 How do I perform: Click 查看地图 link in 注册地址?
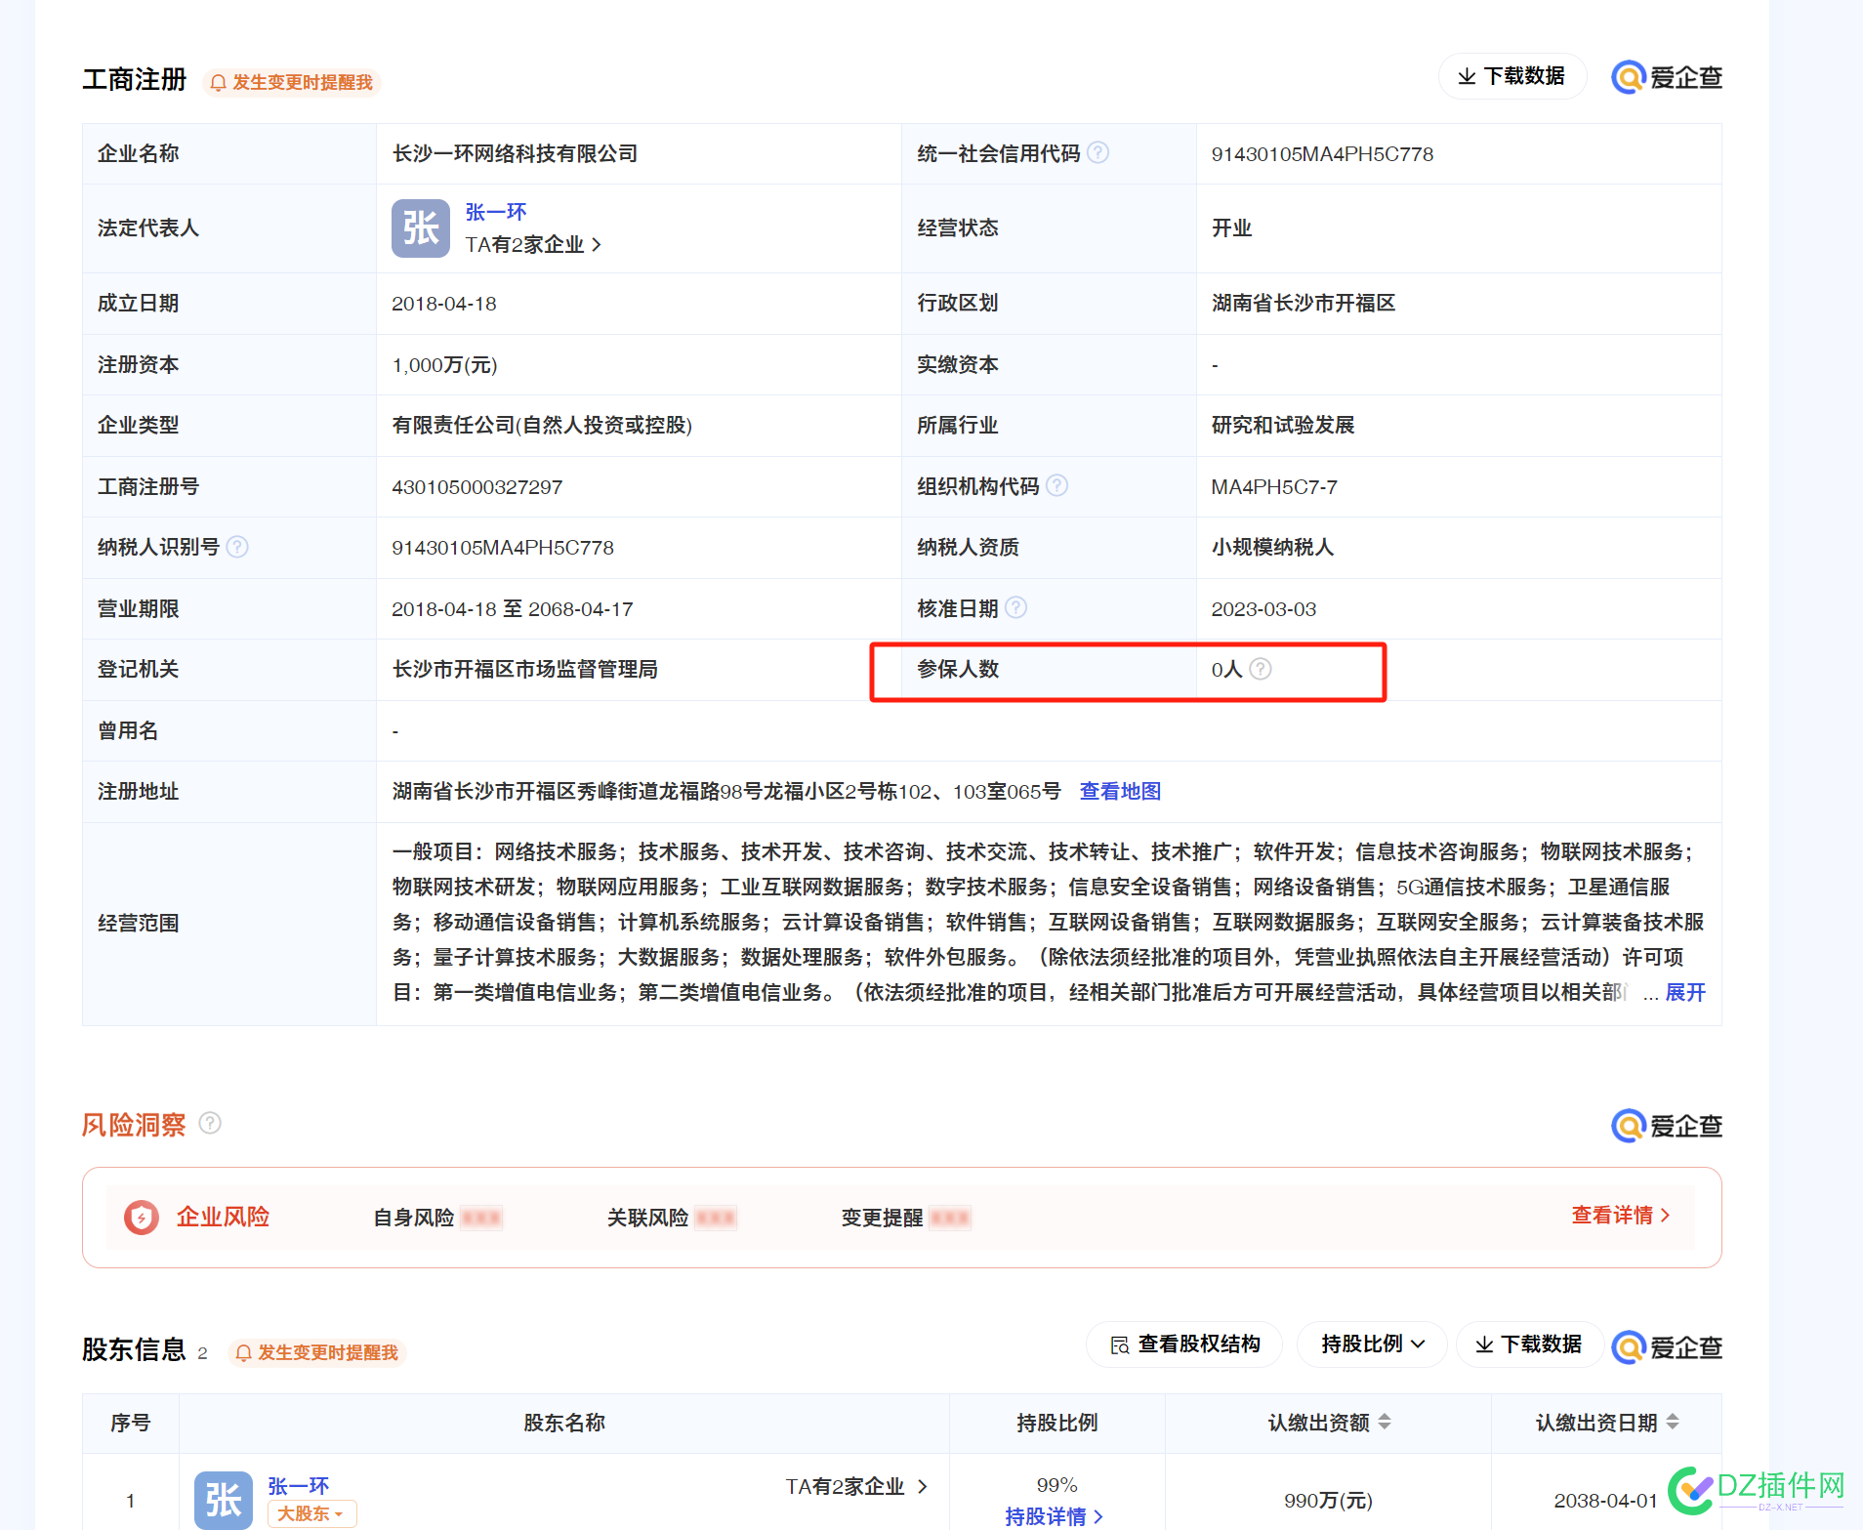click(x=1120, y=791)
